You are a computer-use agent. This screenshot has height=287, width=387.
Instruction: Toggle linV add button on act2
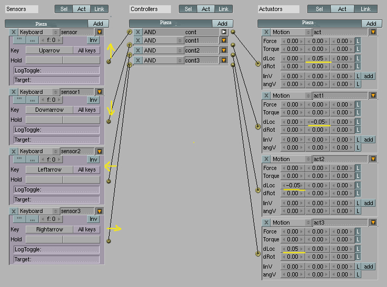[369, 203]
